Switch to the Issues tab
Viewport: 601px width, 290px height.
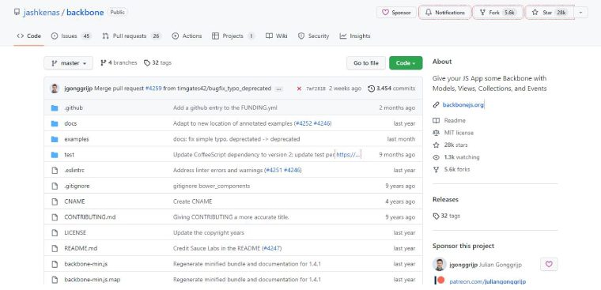pyautogui.click(x=71, y=36)
